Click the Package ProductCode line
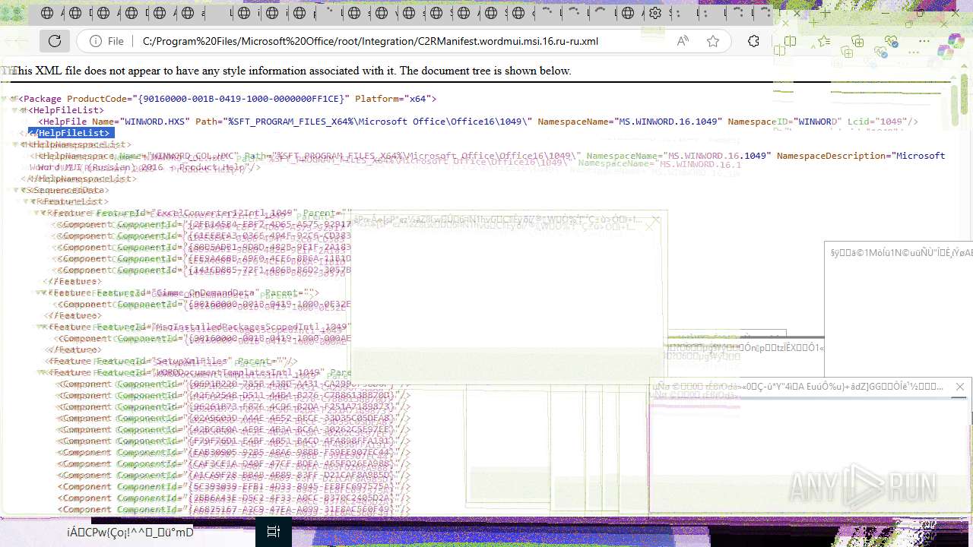 point(227,99)
